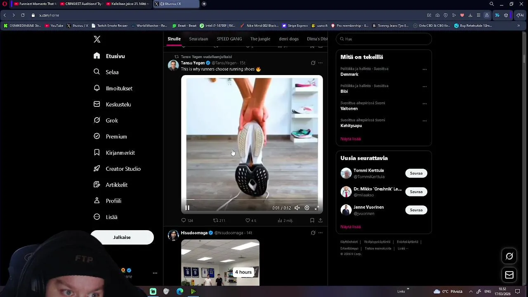Open Selaa explore page
528x297 pixels.
pos(106,72)
